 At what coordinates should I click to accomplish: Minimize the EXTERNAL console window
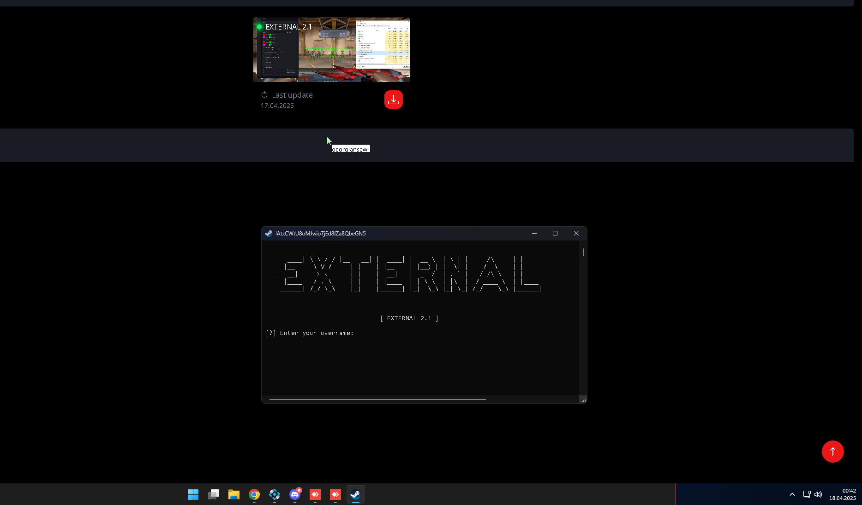(x=534, y=234)
